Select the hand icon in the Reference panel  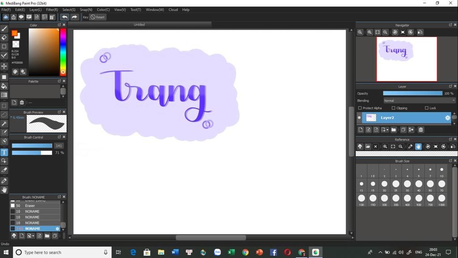pos(418,147)
